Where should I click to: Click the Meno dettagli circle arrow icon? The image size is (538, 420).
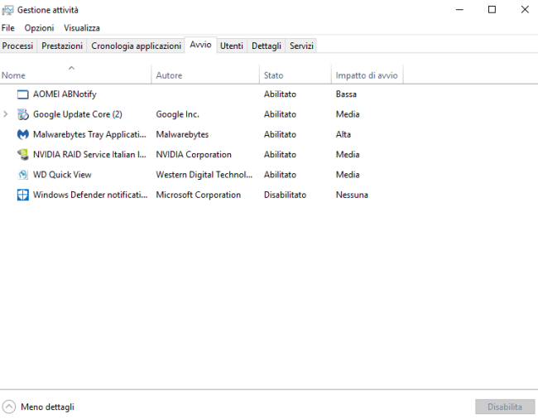point(8,407)
